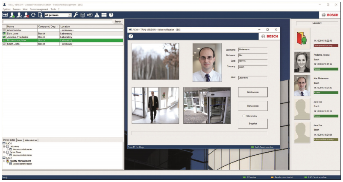Image resolution: width=343 pixels, height=182 pixels.
Task: Collapse the Server Room tree node
Action: 4,152
